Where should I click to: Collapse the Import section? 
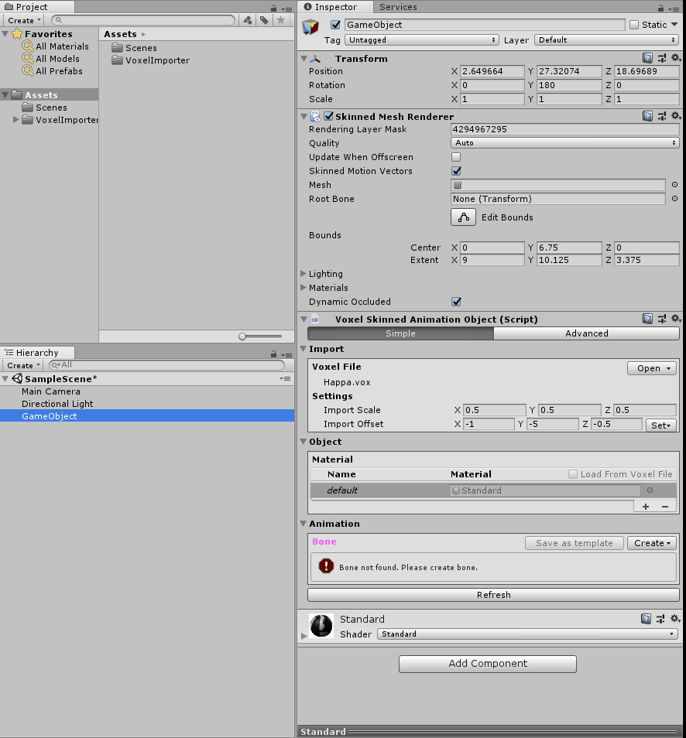coord(304,349)
